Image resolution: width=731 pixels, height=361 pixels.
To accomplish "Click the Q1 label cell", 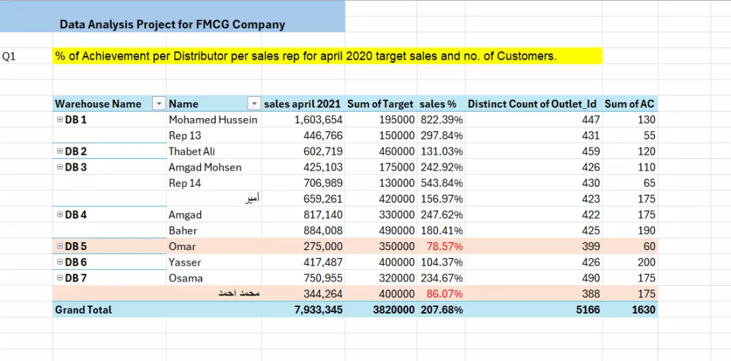I will pyautogui.click(x=10, y=56).
